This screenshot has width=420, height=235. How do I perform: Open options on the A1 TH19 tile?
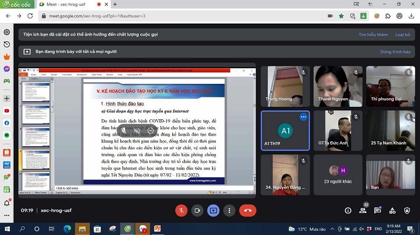[x=303, y=117]
